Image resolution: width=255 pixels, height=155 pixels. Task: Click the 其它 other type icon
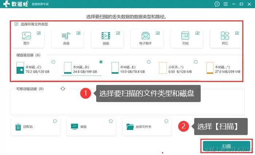pyautogui.click(x=225, y=36)
